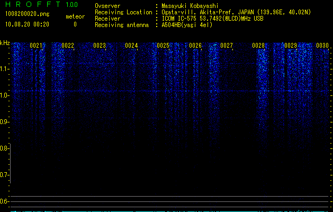333x212 pixels.
Task: Click the 1.0 frequency axis label
Action: [4, 95]
